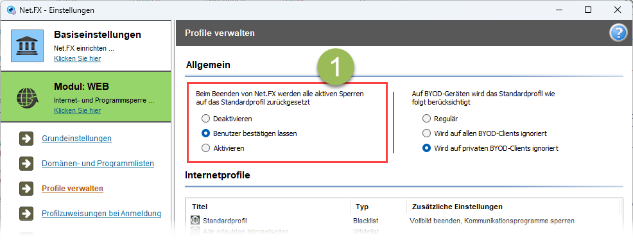Select the Deaktivieren radio button

coord(205,119)
